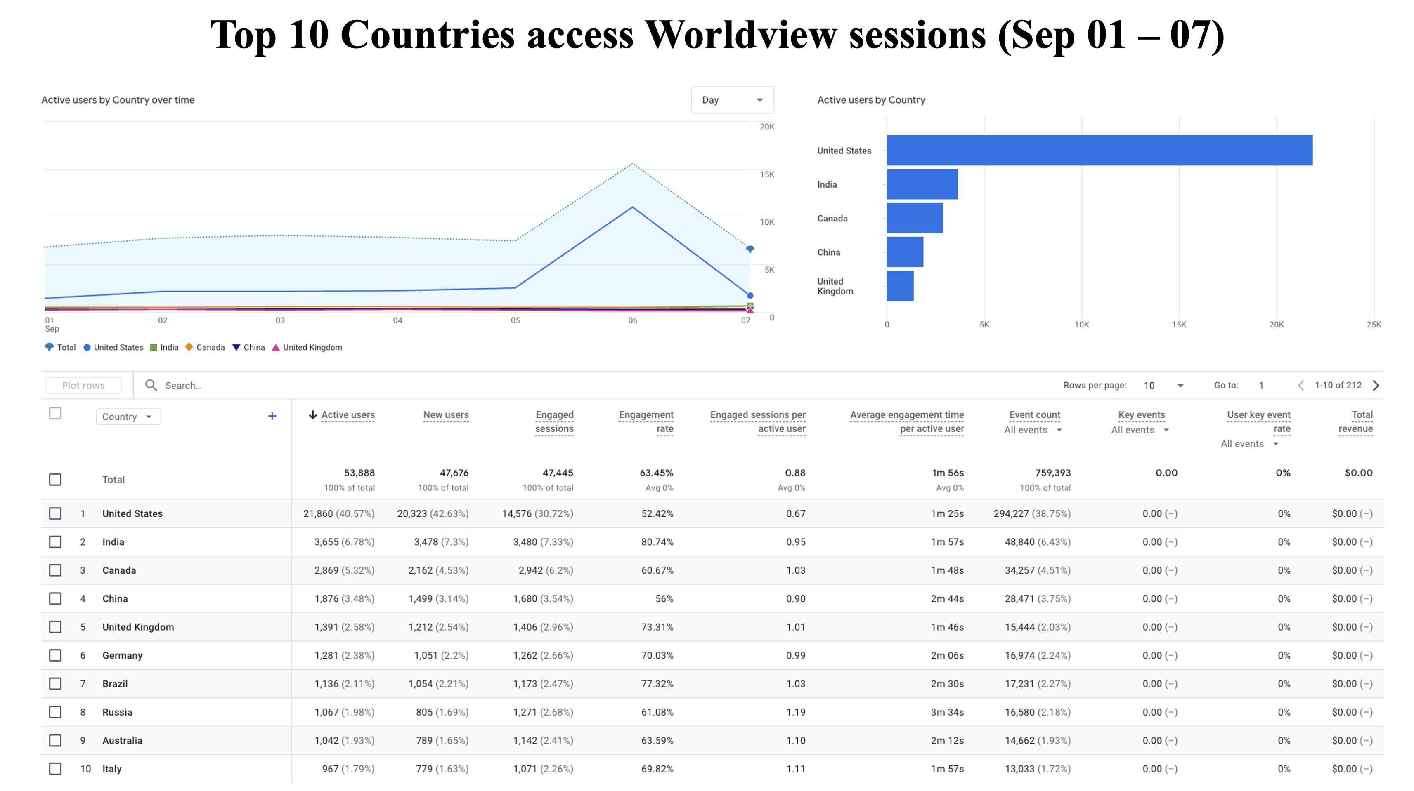Click the sort arrow beside Active users
1414x791 pixels.
(313, 415)
